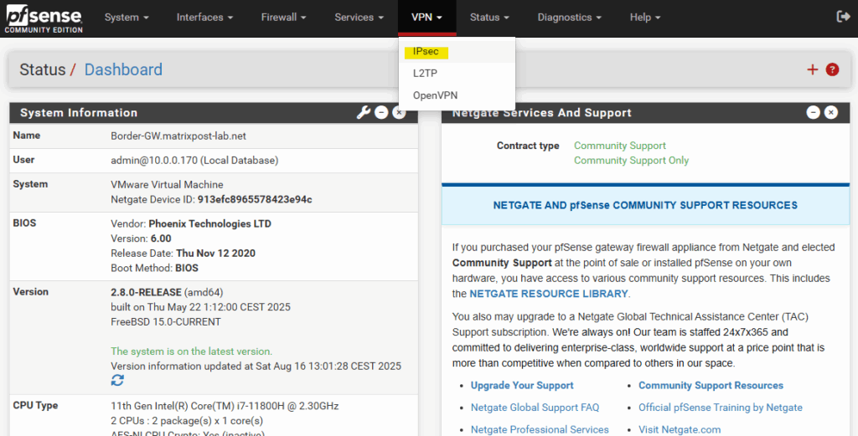This screenshot has height=436, width=858.
Task: Click the Visit Netgate.com link
Action: (x=679, y=429)
